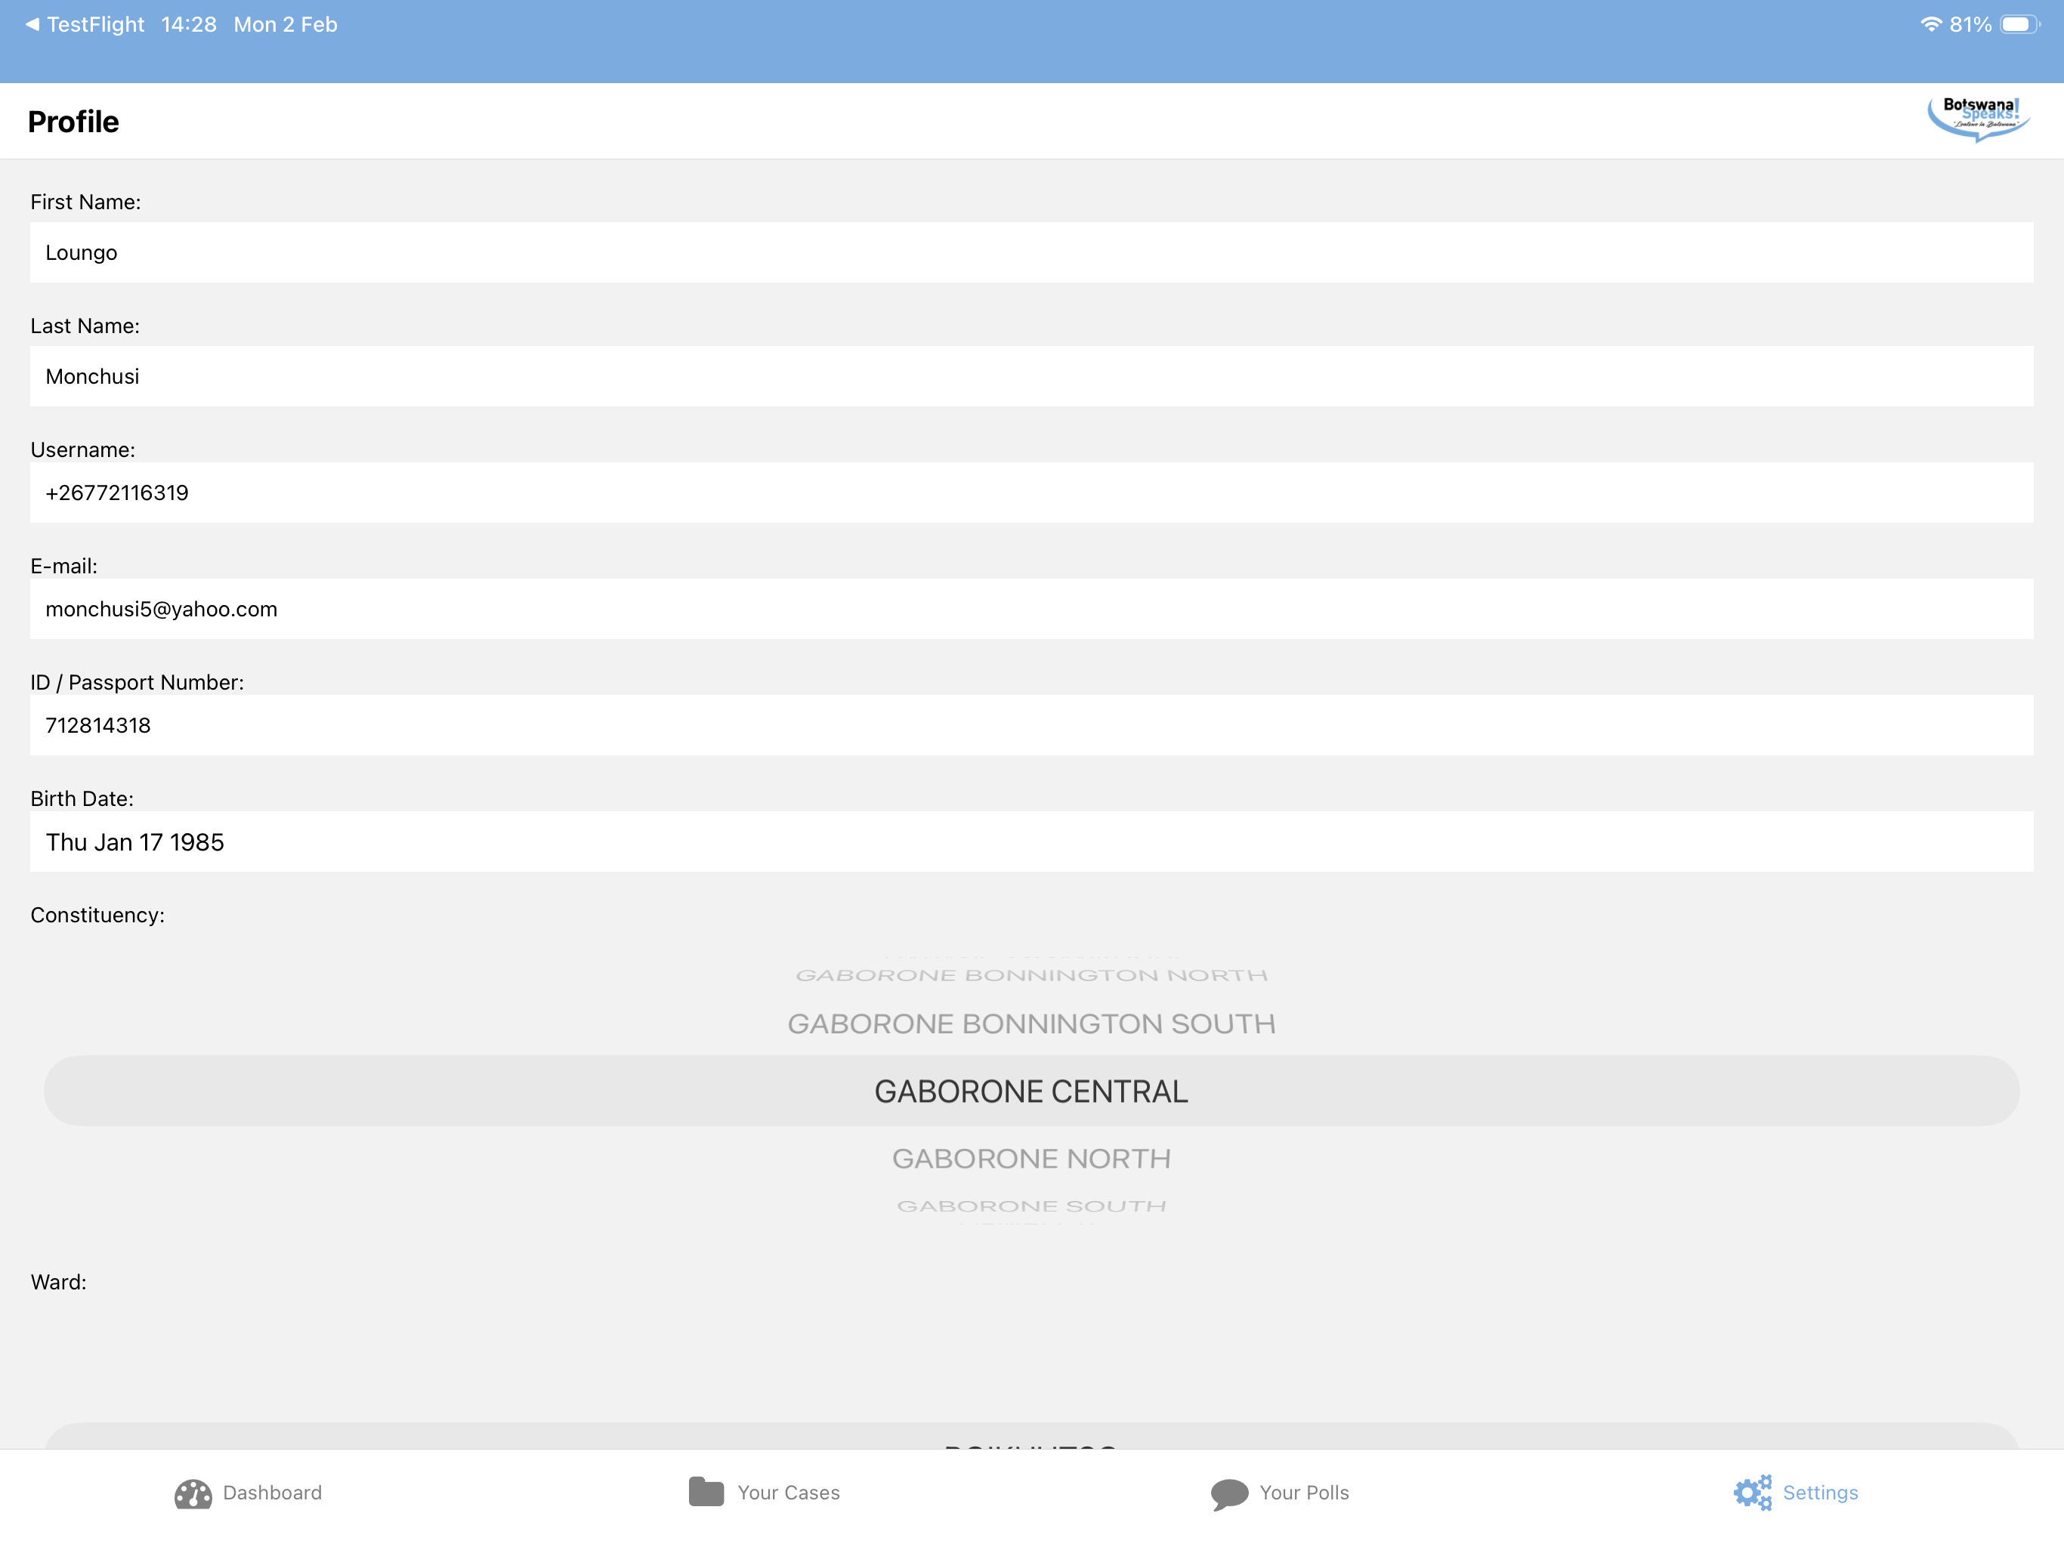This screenshot has width=2064, height=1547.
Task: Tap the Your Polls speech bubble icon
Action: 1229,1494
